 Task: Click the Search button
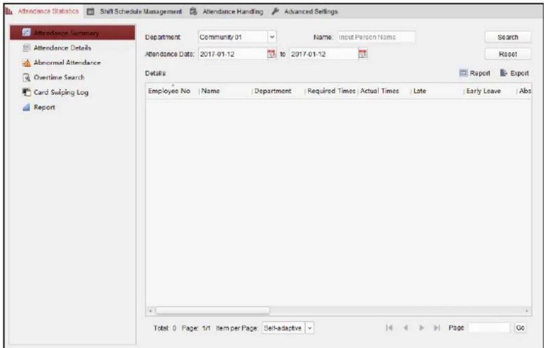(x=508, y=37)
